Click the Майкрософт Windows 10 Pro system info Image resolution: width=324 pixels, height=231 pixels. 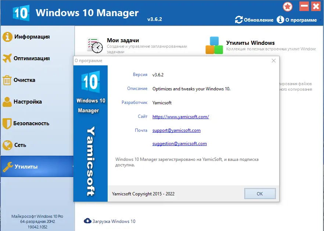pos(37,216)
